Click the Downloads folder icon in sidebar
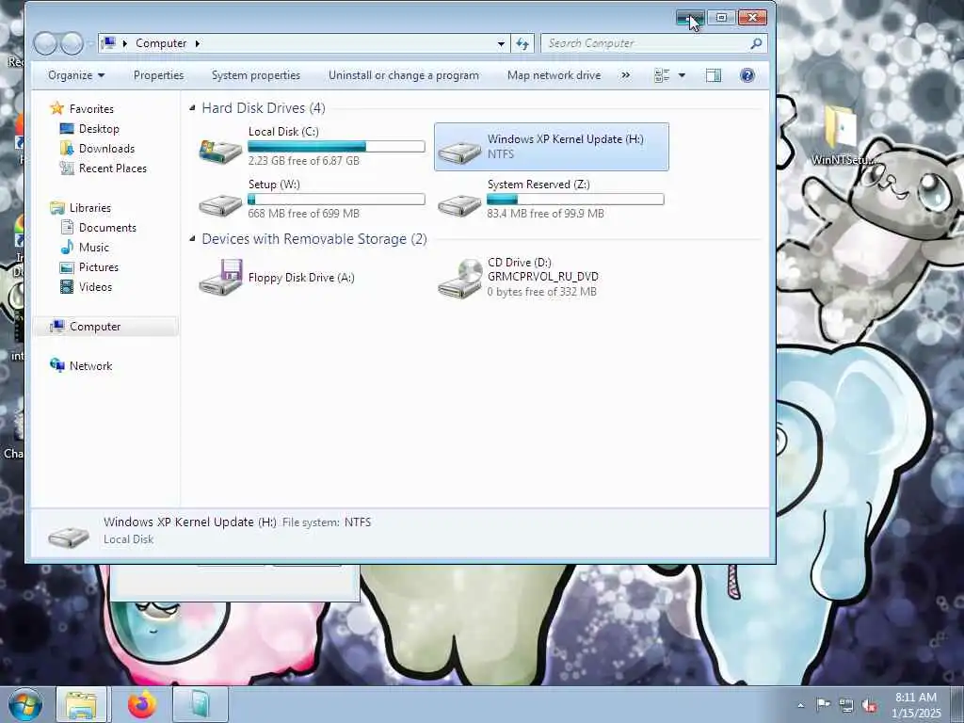 pyautogui.click(x=67, y=148)
